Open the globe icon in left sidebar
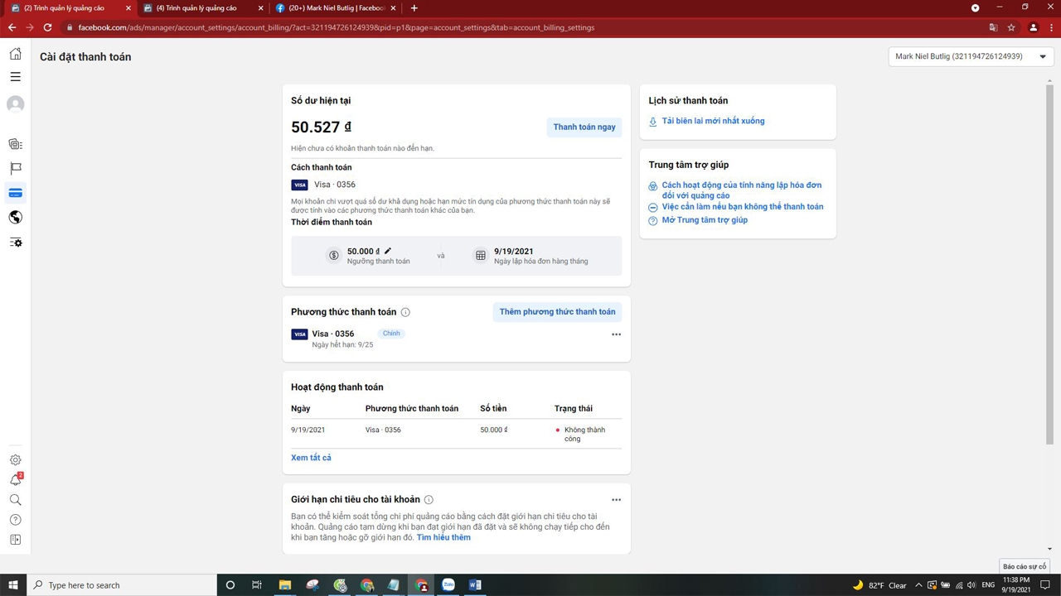The image size is (1061, 596). click(15, 217)
